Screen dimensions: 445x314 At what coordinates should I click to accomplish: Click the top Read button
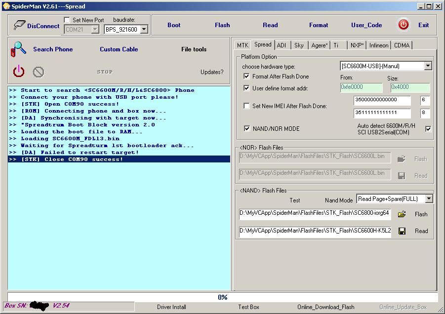[x=270, y=25]
